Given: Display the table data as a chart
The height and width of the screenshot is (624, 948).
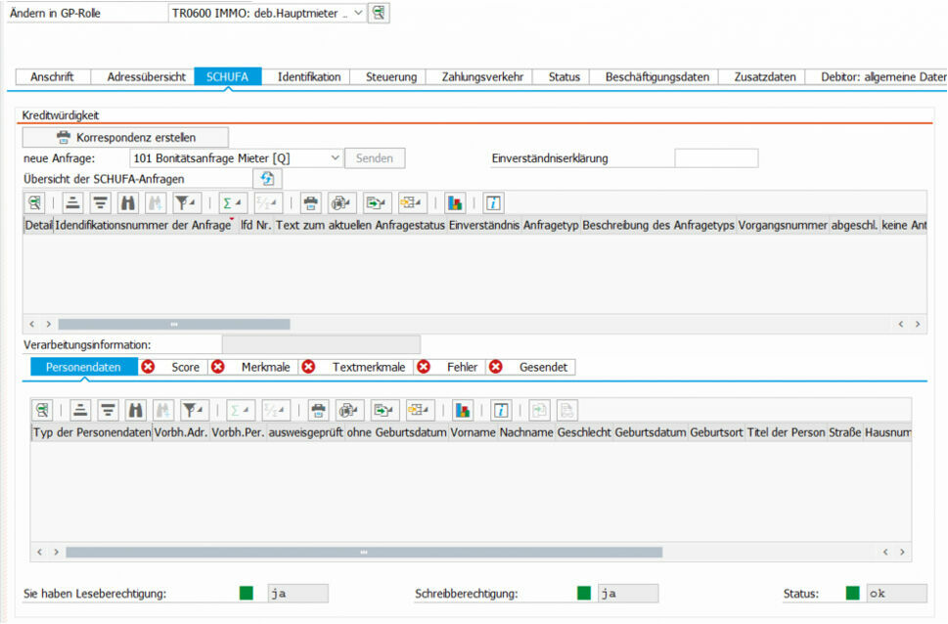Looking at the screenshot, I should [x=454, y=202].
